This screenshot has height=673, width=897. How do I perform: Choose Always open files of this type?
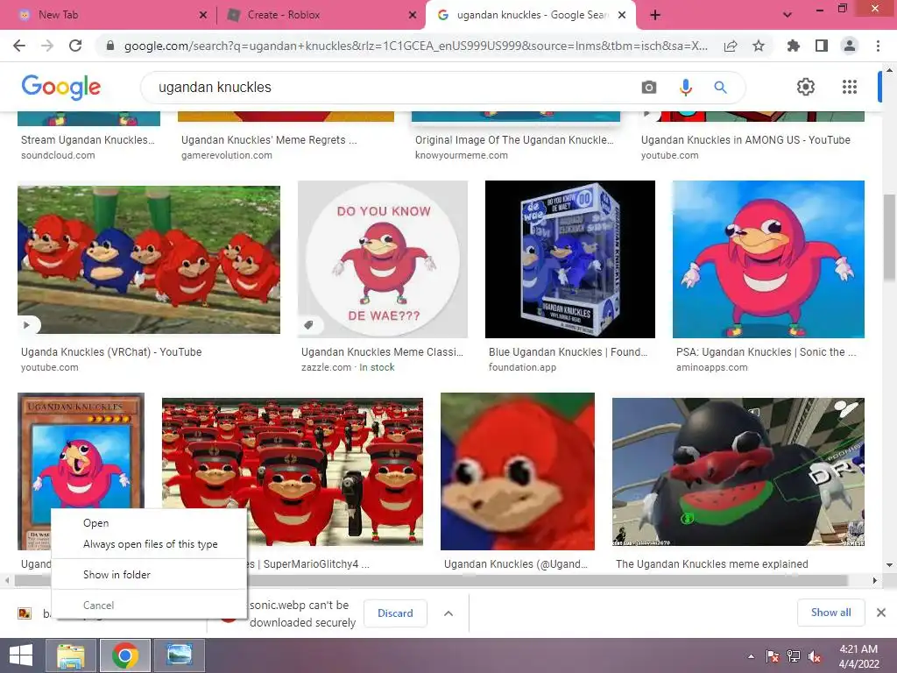[x=149, y=544]
